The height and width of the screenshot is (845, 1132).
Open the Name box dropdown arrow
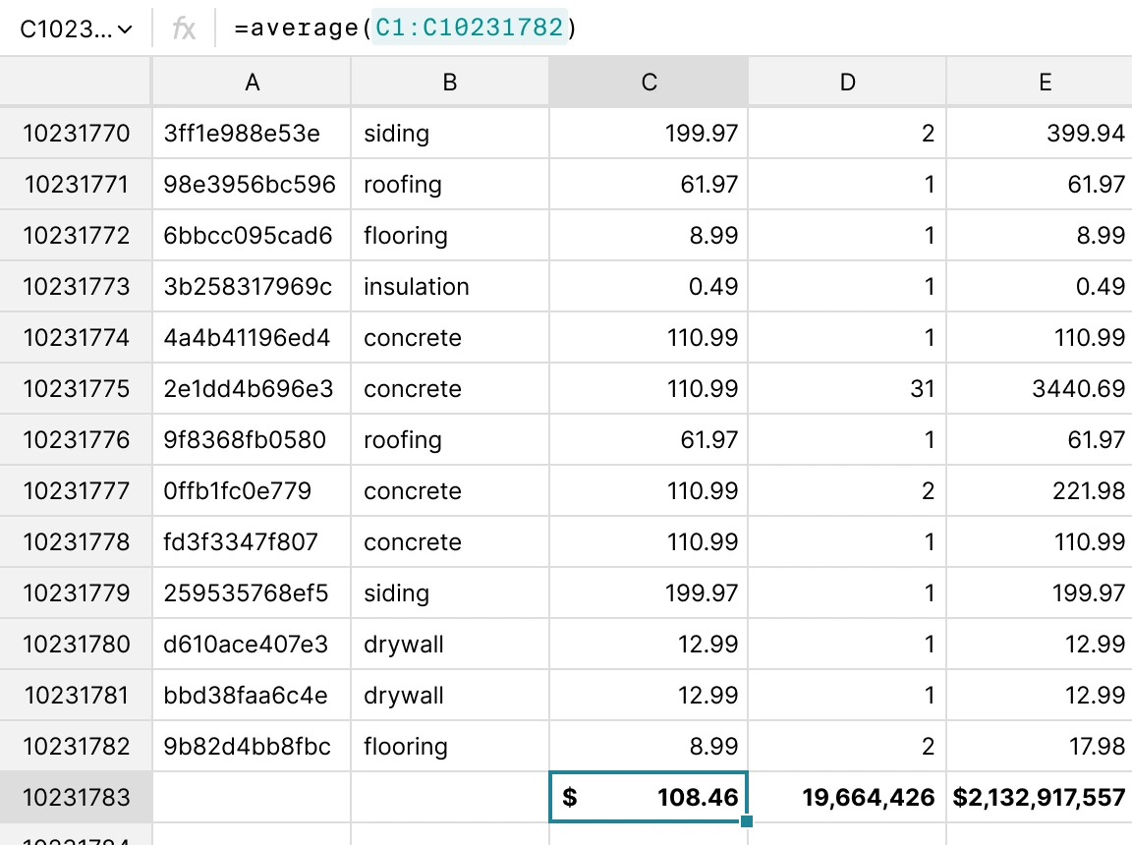coord(125,29)
